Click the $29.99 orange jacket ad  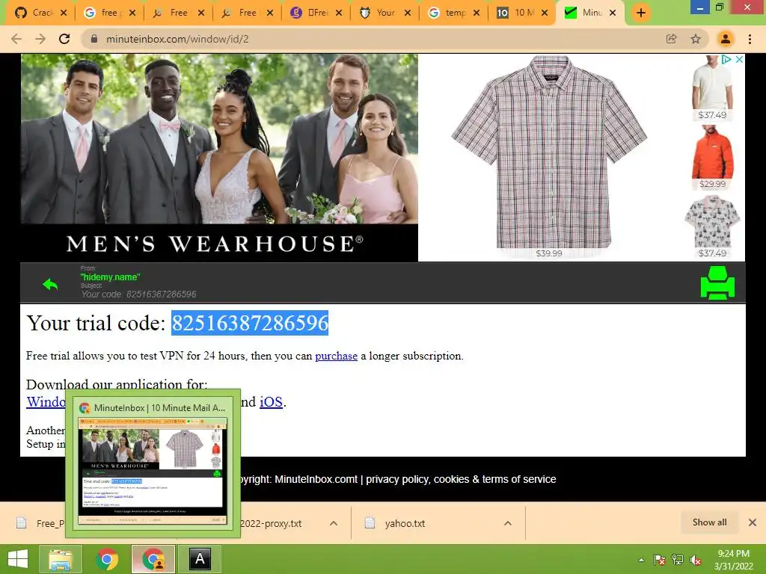pos(712,157)
